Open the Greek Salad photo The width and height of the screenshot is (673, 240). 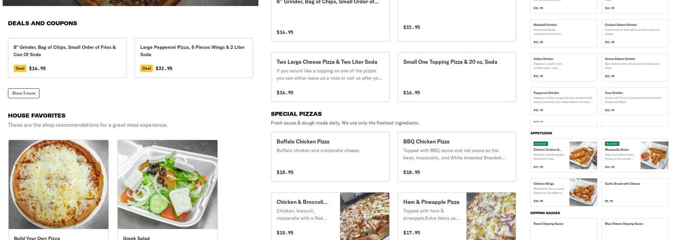click(x=167, y=184)
